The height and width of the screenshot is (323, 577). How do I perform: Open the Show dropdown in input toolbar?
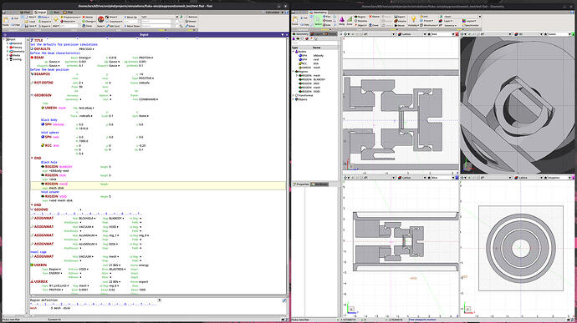pyautogui.click(x=111, y=17)
